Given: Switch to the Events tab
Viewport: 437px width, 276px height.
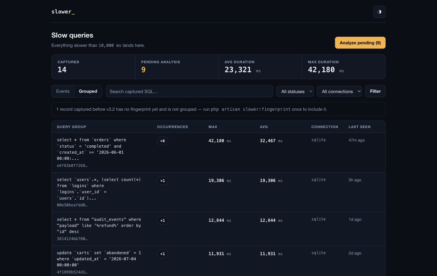Looking at the screenshot, I should tap(63, 91).
